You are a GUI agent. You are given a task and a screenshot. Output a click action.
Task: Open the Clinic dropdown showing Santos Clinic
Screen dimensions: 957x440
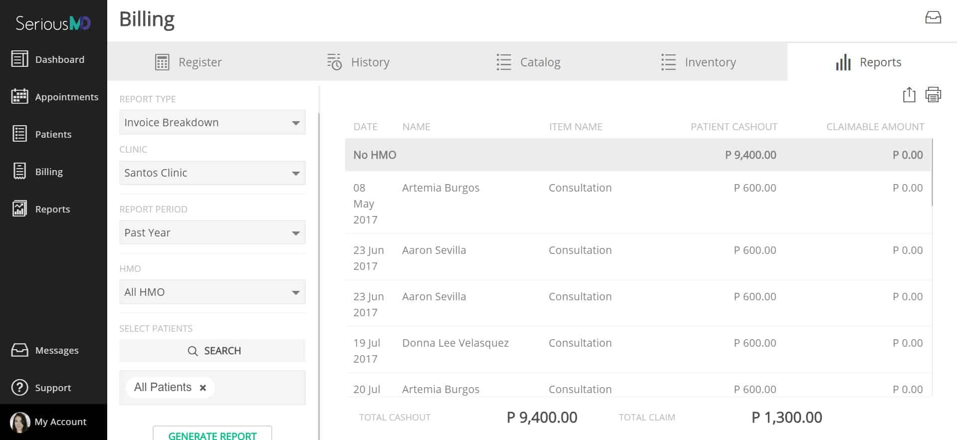[x=212, y=173]
